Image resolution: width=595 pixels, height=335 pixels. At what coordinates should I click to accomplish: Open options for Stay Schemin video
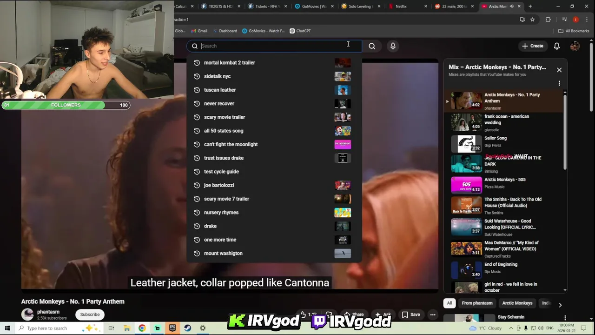(x=565, y=318)
